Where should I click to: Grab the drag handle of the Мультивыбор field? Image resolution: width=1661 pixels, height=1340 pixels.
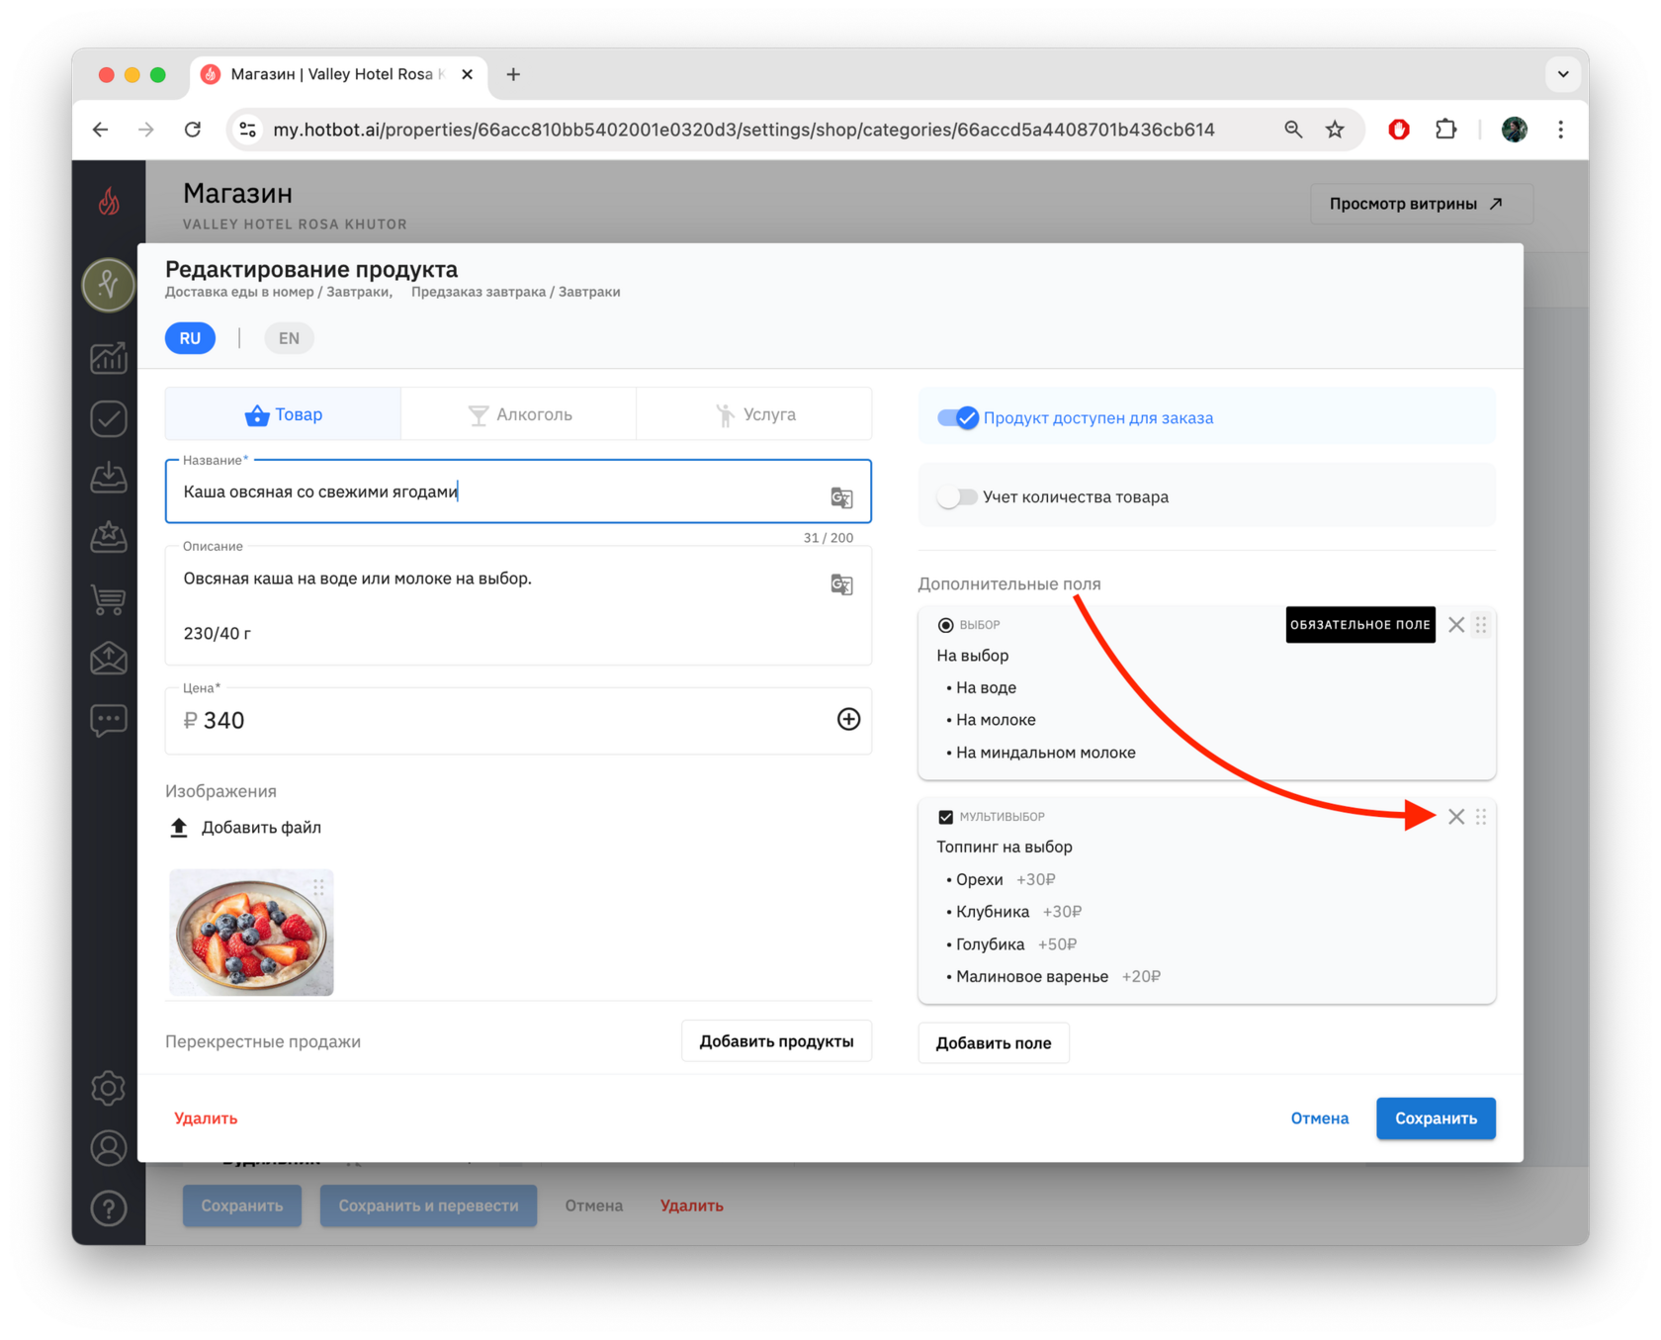coord(1481,816)
